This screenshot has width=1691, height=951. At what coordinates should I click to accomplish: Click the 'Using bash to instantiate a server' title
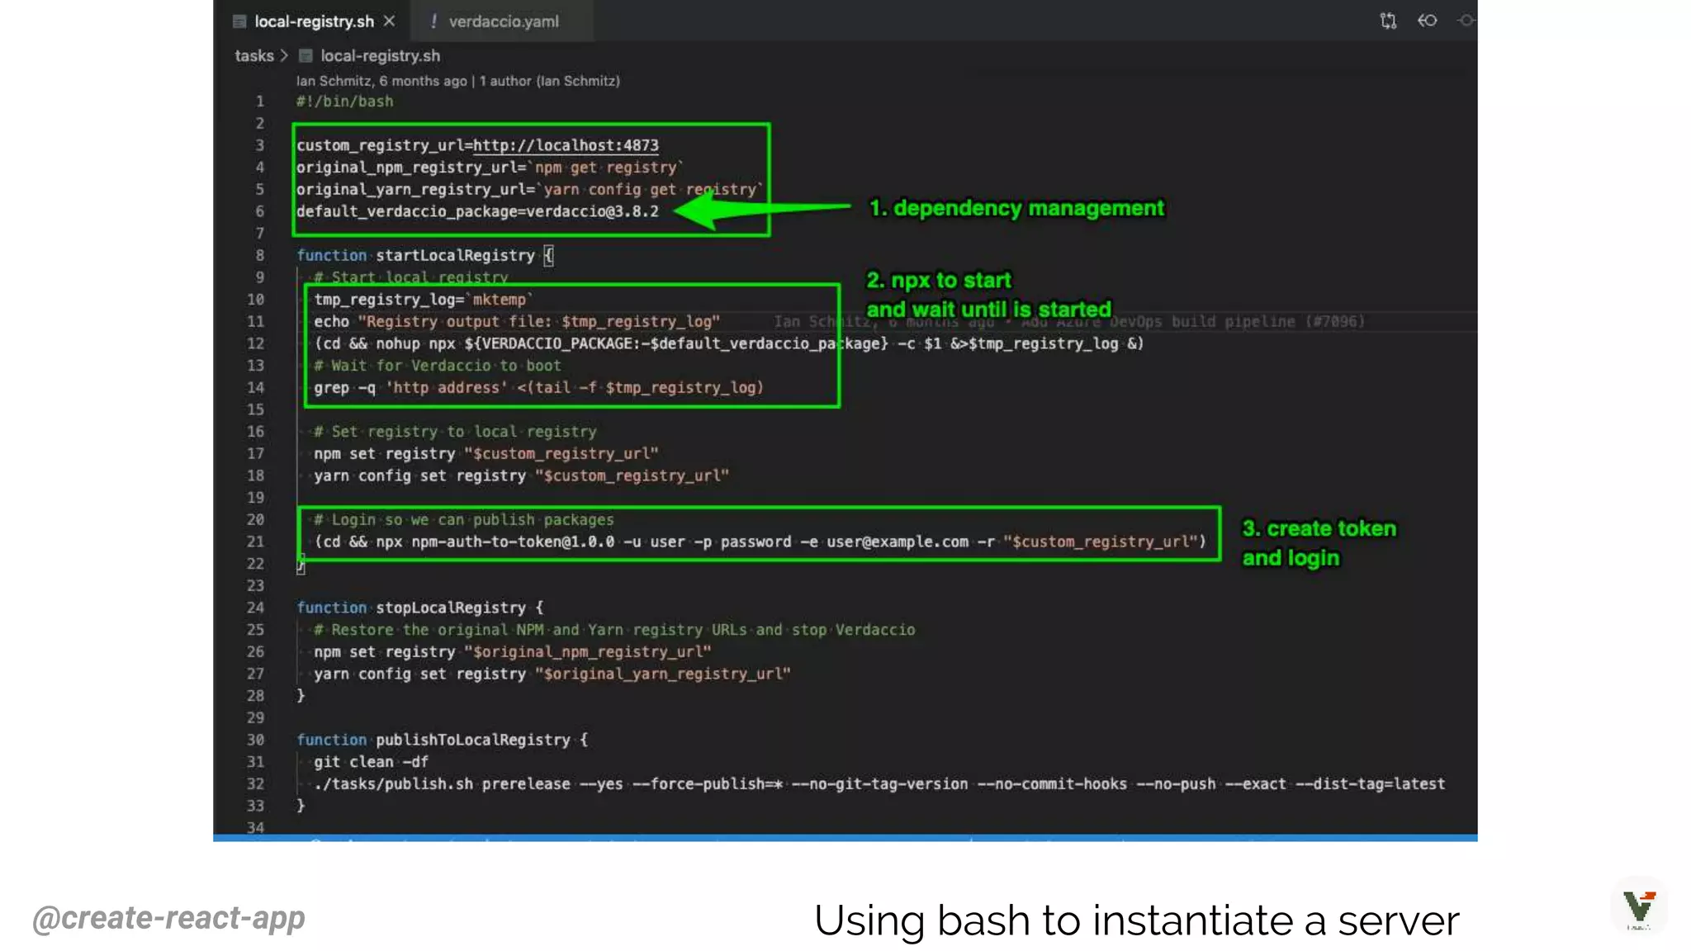click(1137, 920)
